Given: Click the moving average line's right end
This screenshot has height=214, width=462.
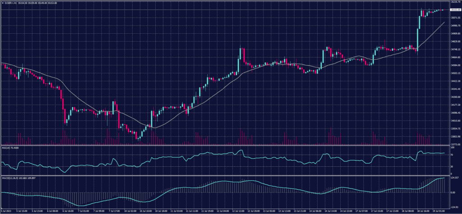Looking at the screenshot, I should point(445,22).
